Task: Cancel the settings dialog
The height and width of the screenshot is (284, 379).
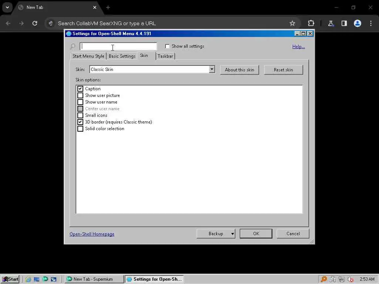Action: click(293, 234)
